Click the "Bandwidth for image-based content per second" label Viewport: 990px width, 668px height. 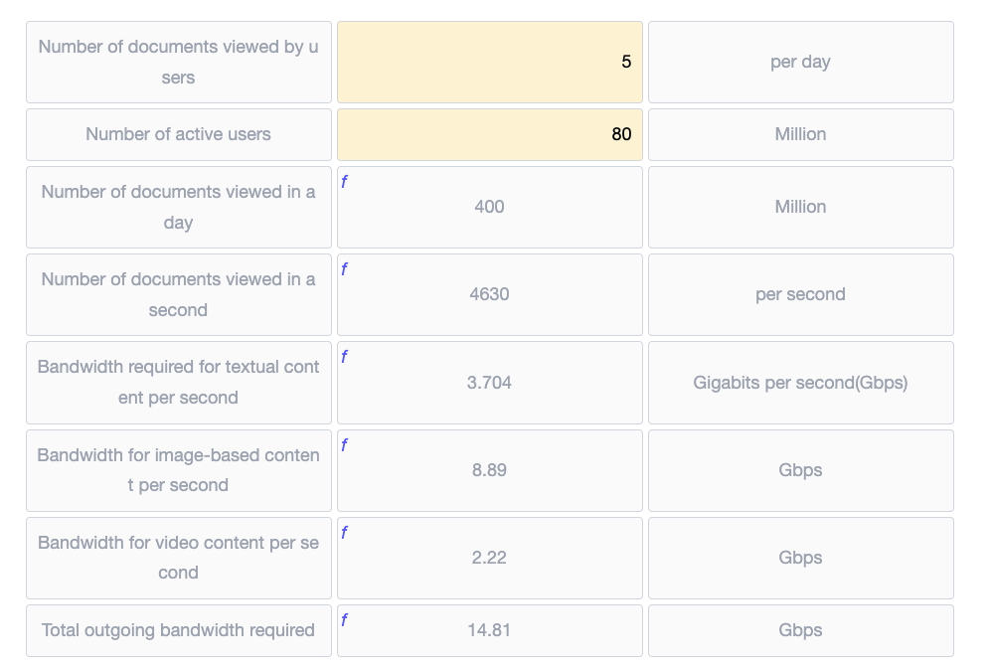pyautogui.click(x=179, y=470)
